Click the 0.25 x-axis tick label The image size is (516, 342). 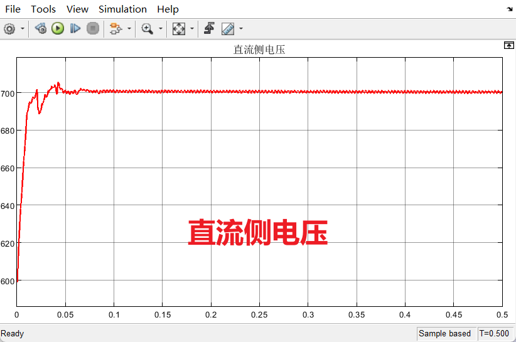click(259, 315)
